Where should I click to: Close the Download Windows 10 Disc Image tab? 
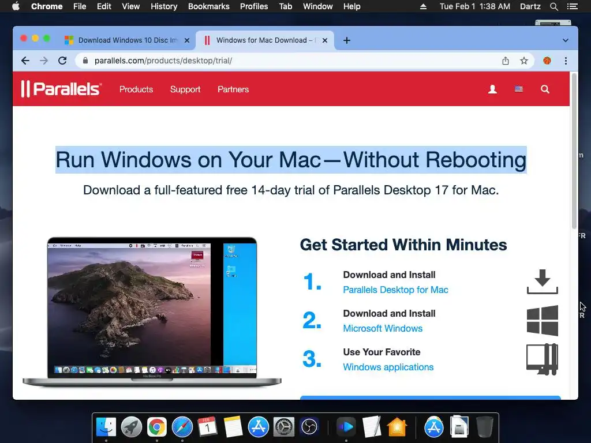pyautogui.click(x=187, y=40)
